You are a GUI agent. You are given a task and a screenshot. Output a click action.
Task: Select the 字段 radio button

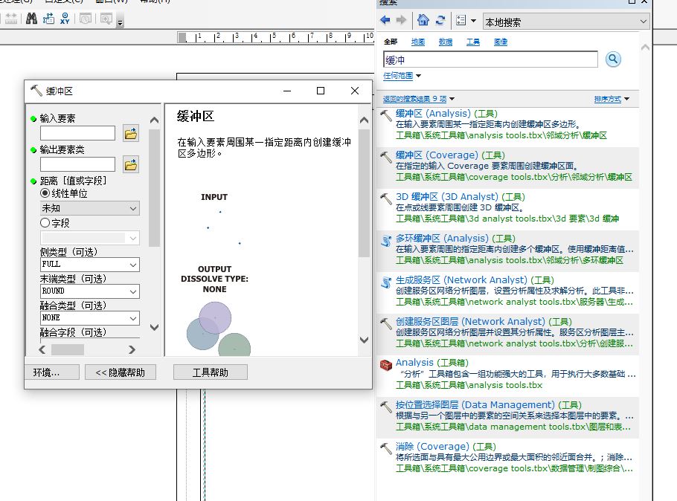click(x=45, y=223)
